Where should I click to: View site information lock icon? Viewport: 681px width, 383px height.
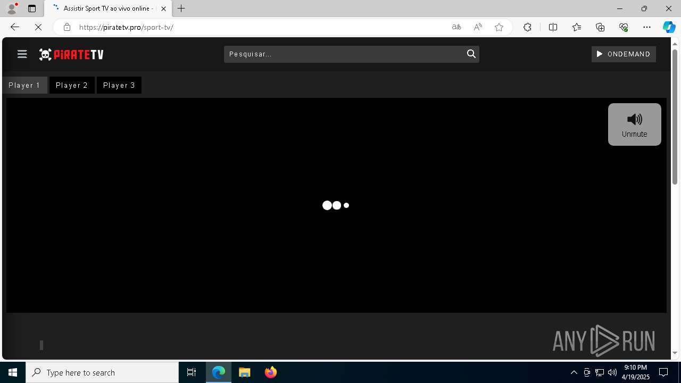67,27
